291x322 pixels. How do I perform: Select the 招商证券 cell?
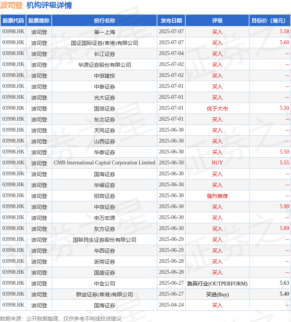coord(105,196)
